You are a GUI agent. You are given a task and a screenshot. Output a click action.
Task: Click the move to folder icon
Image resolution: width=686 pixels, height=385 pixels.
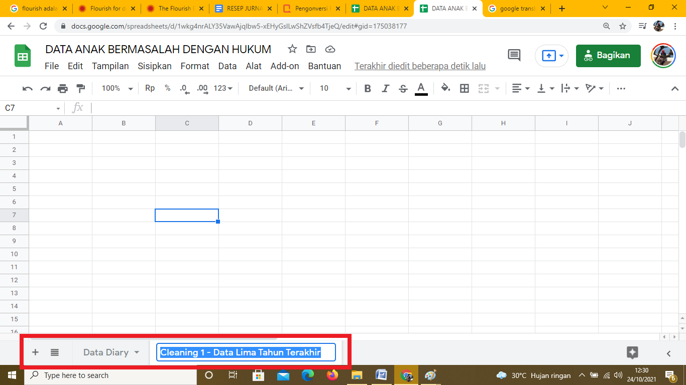pyautogui.click(x=311, y=49)
